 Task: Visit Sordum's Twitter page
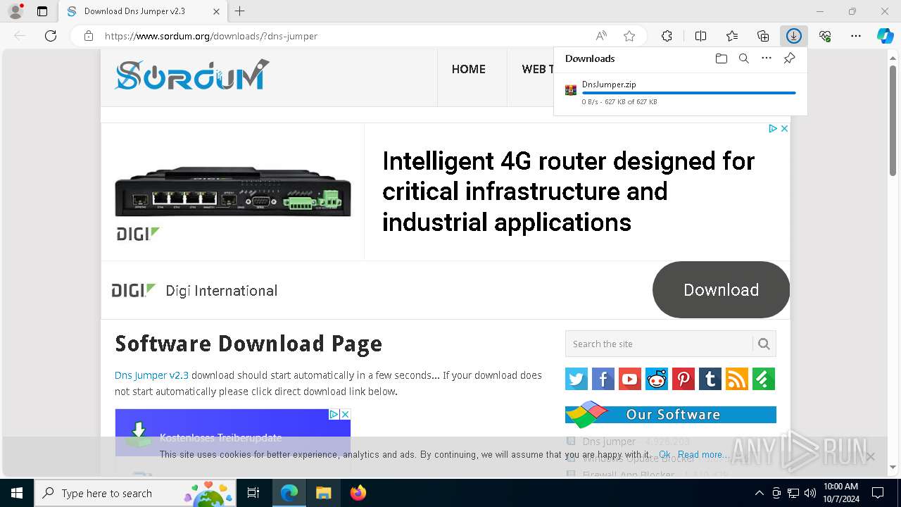point(576,379)
